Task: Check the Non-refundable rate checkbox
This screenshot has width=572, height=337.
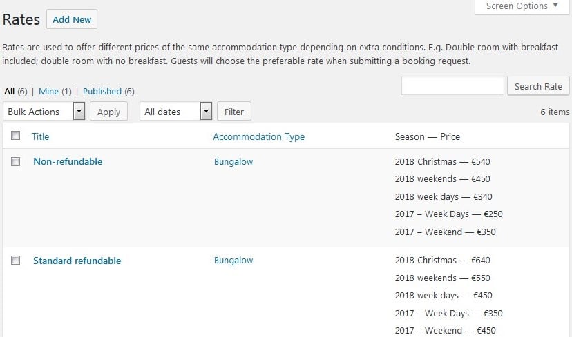Action: click(16, 162)
